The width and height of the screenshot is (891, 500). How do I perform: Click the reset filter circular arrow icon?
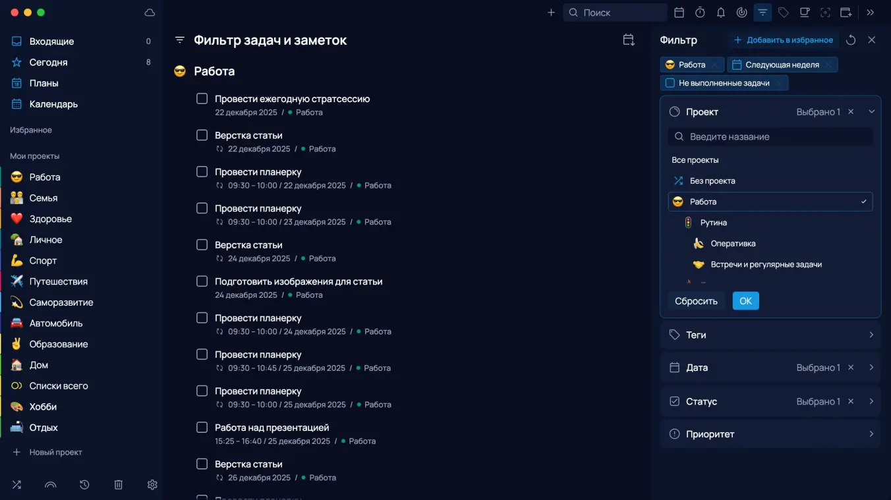(851, 40)
